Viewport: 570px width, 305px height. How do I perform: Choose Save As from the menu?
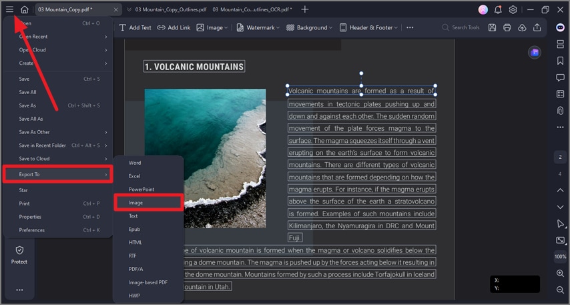click(58, 105)
